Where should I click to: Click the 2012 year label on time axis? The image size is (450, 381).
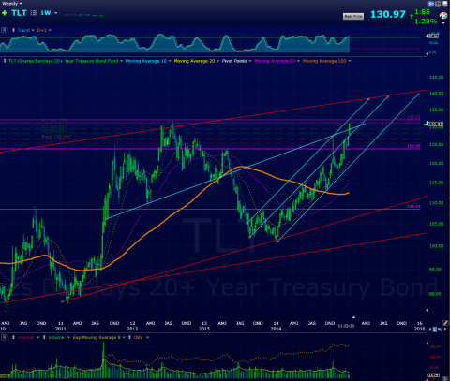point(132,329)
